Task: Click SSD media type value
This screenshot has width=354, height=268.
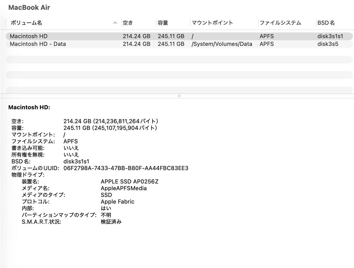Action: pyautogui.click(x=106, y=195)
